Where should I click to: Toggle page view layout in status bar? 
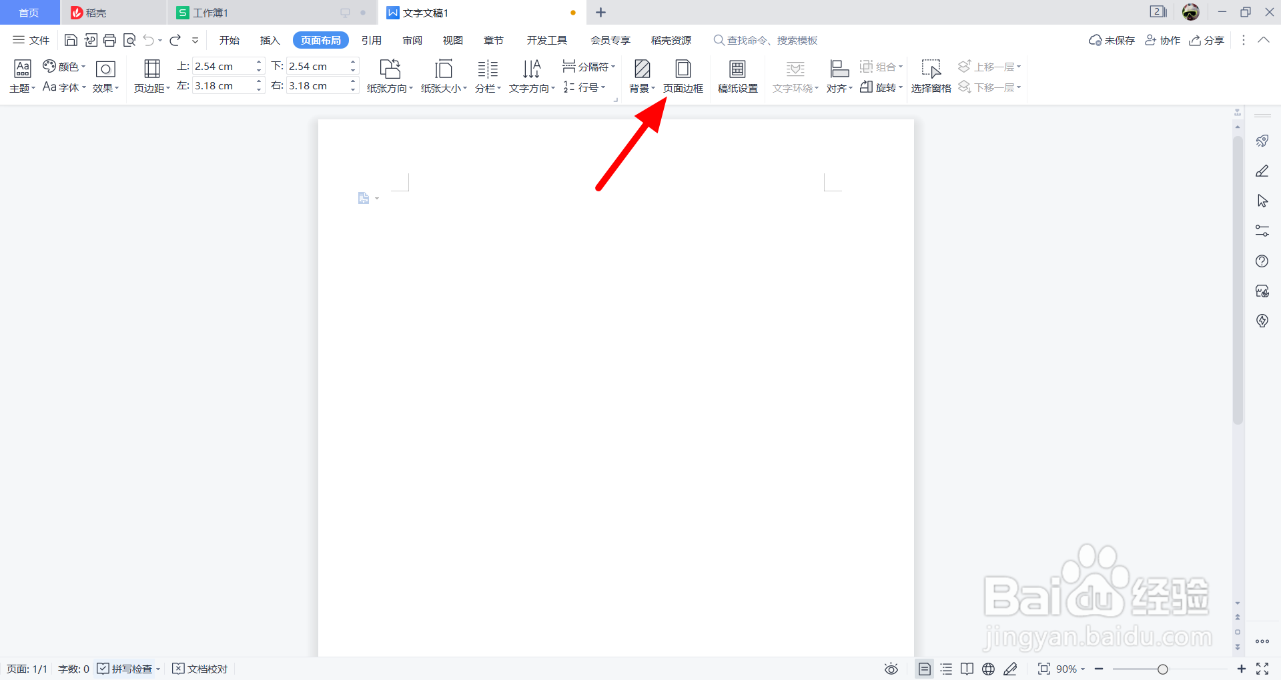pyautogui.click(x=924, y=669)
